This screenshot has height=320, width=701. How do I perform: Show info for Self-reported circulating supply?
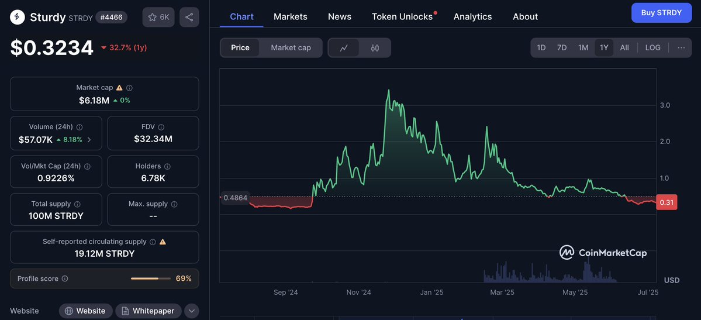(x=153, y=242)
